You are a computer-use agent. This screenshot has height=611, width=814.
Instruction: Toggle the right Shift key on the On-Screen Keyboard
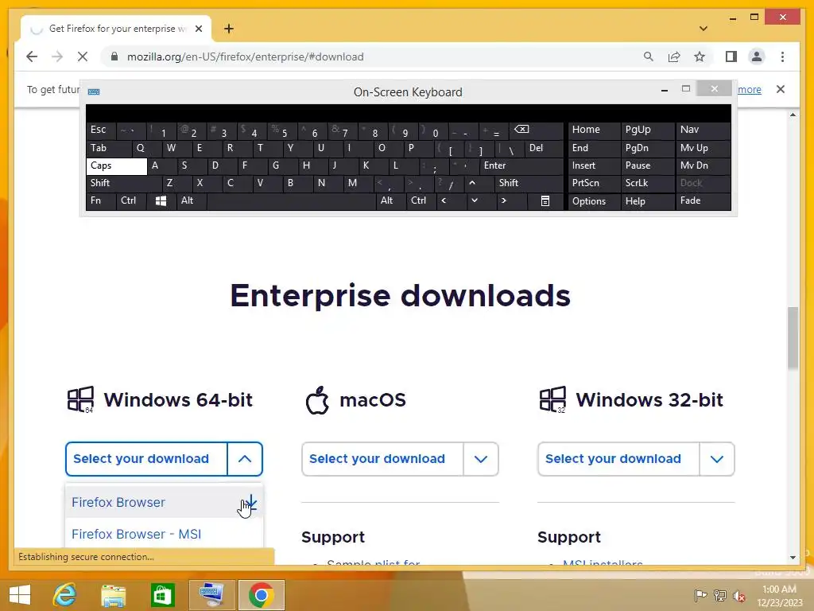tap(529, 183)
